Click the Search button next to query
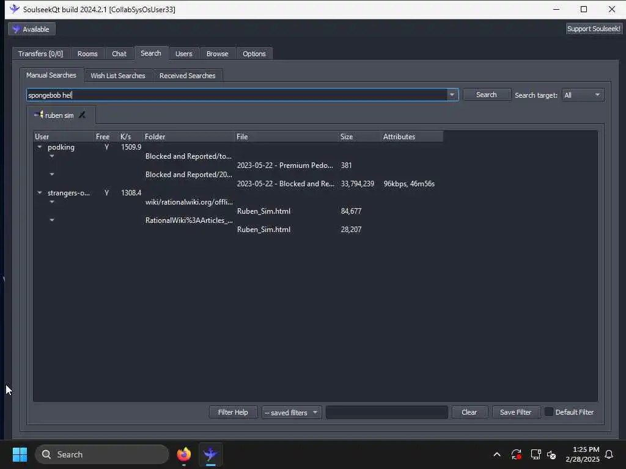The width and height of the screenshot is (626, 469). 486,95
